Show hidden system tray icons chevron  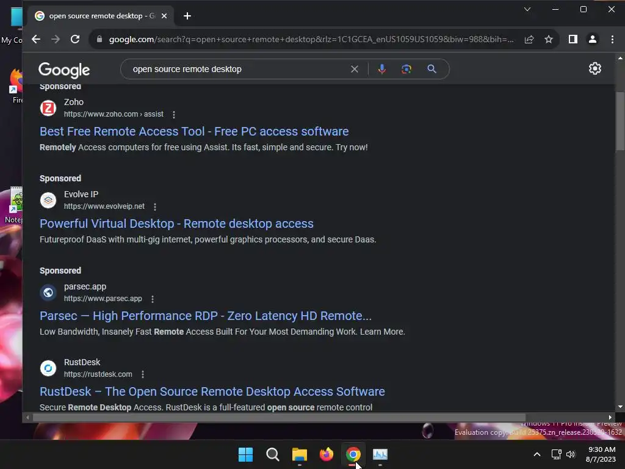click(x=537, y=454)
